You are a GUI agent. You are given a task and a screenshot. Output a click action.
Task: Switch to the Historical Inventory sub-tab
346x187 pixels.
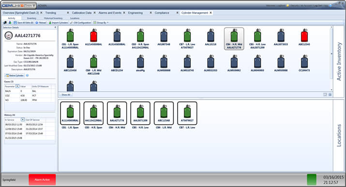(53, 18)
